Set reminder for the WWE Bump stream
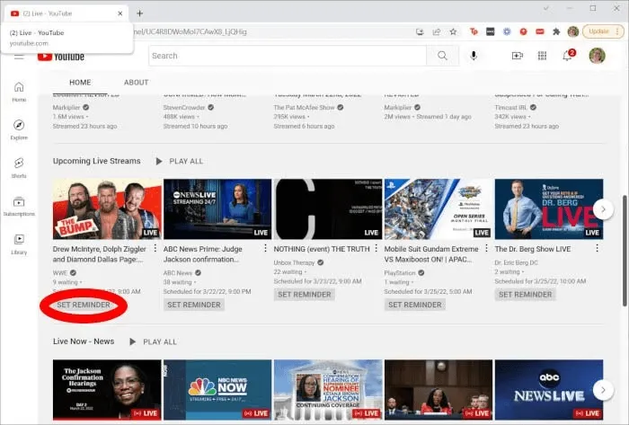629x425 pixels. point(84,305)
